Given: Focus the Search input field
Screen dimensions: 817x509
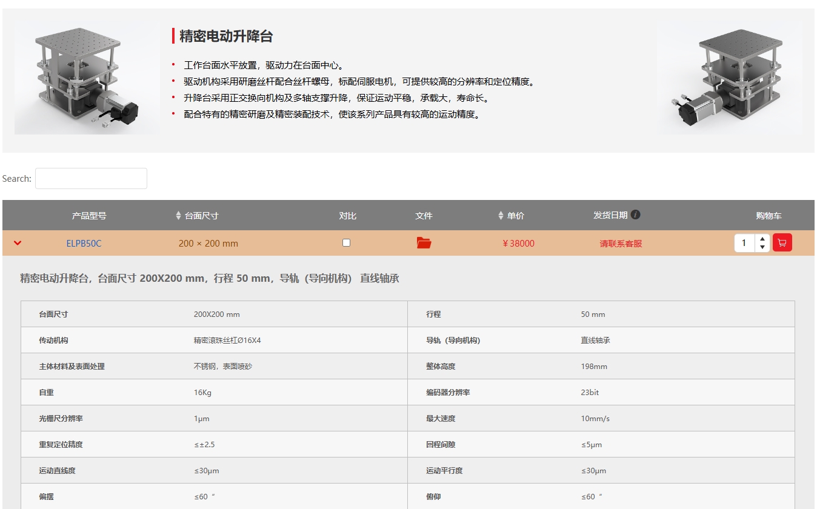Looking at the screenshot, I should click(x=91, y=178).
